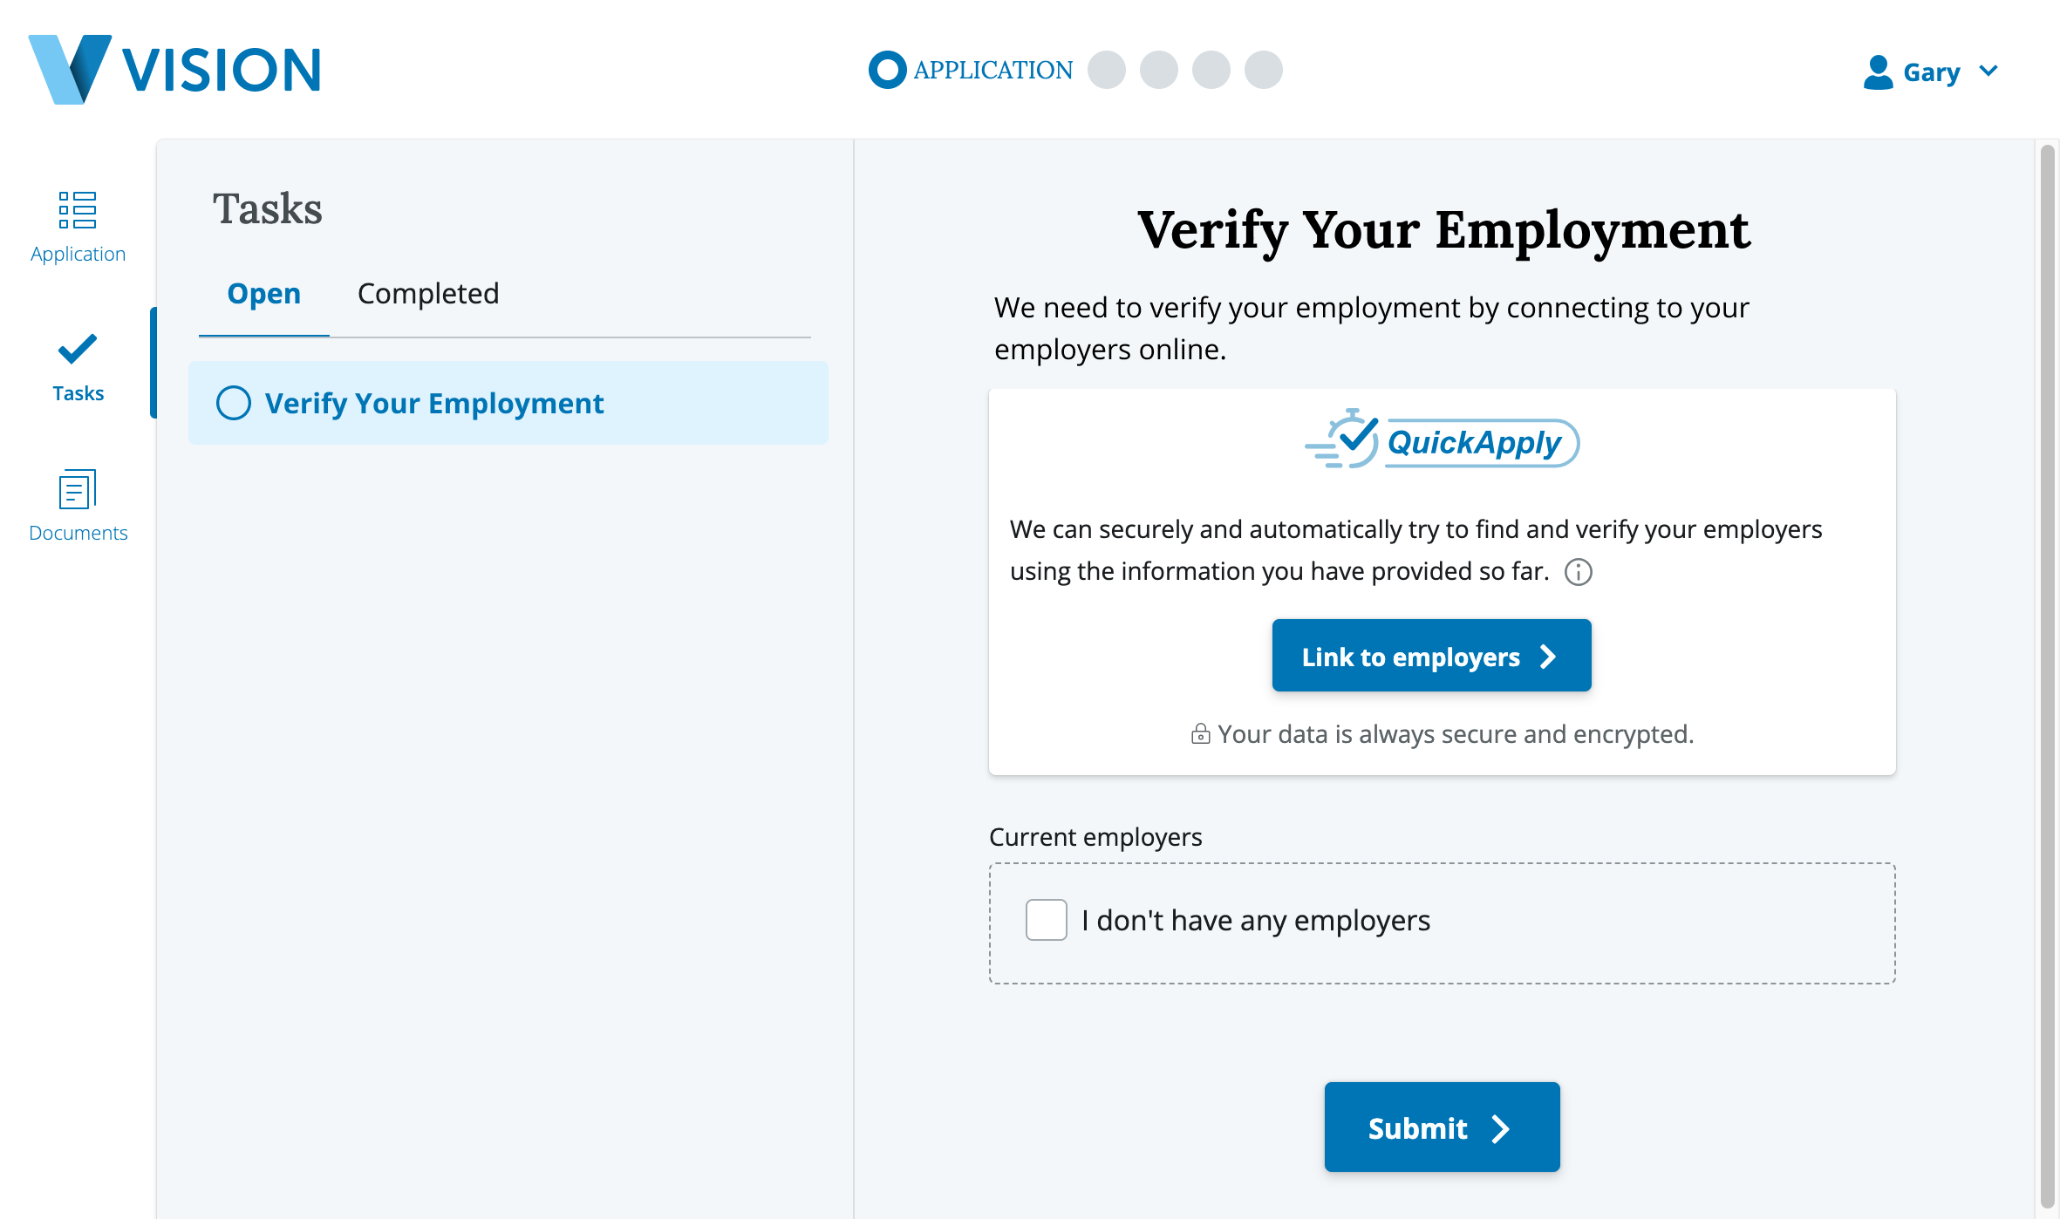Click the active Application progress step circle
Viewport: 2060px width, 1219px height.
[x=887, y=70]
